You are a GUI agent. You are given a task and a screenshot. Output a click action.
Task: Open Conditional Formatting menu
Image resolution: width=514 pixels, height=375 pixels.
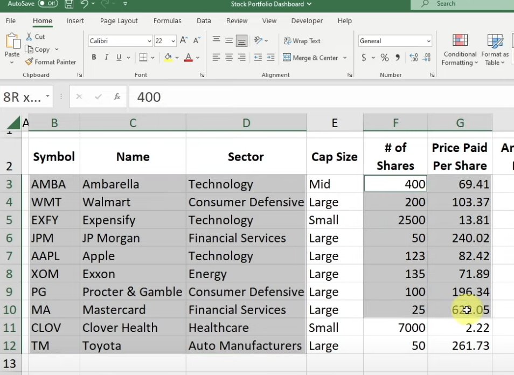tap(460, 50)
